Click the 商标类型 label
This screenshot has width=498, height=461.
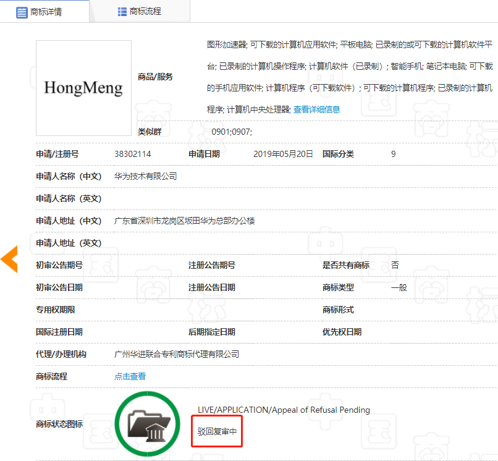coord(338,287)
